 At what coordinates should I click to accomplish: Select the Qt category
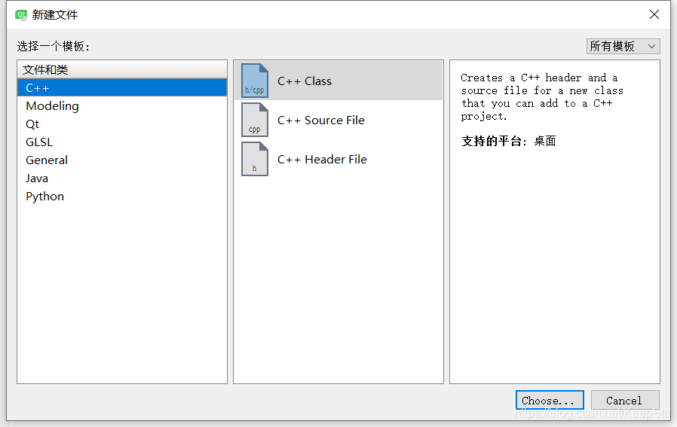click(122, 124)
